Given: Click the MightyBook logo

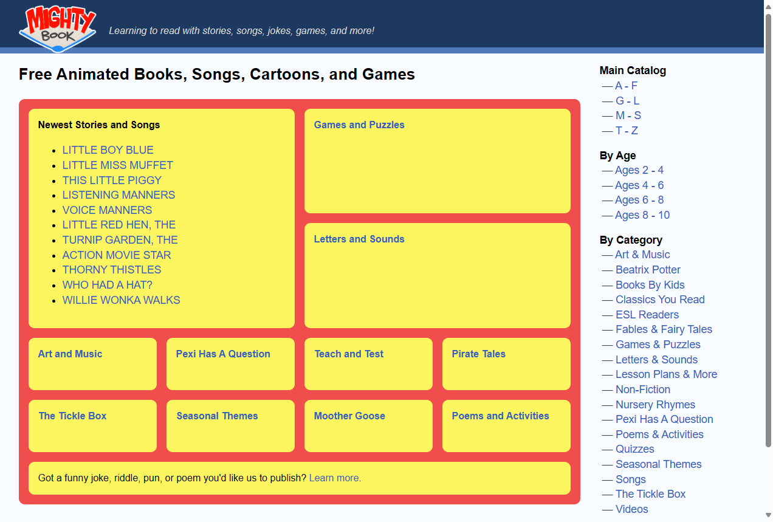Looking at the screenshot, I should 57,27.
